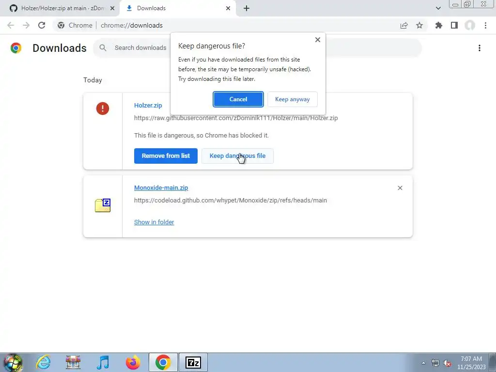Image resolution: width=496 pixels, height=372 pixels.
Task: Click the muted volume tray icon
Action: (x=447, y=363)
